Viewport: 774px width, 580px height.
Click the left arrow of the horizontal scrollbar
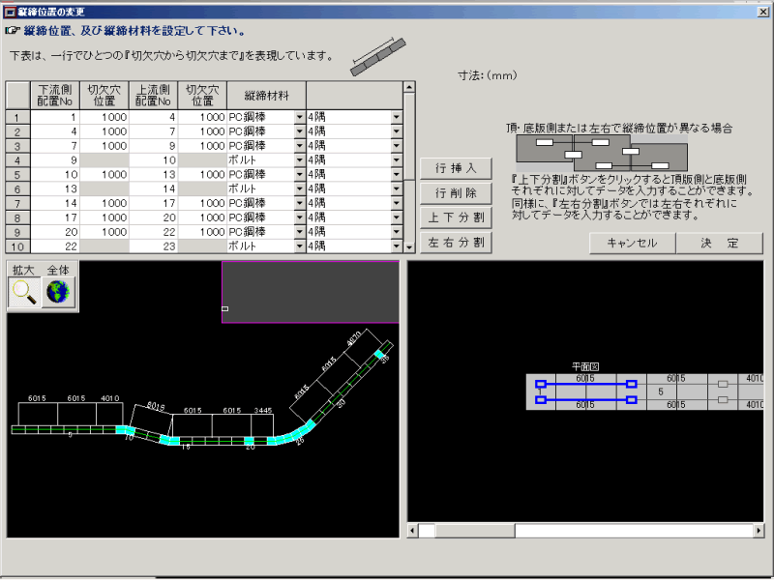413,531
